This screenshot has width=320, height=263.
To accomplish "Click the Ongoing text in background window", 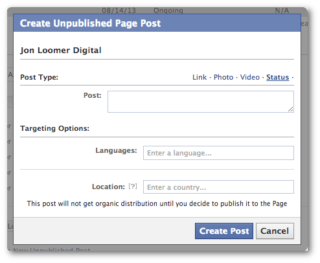I will point(168,10).
